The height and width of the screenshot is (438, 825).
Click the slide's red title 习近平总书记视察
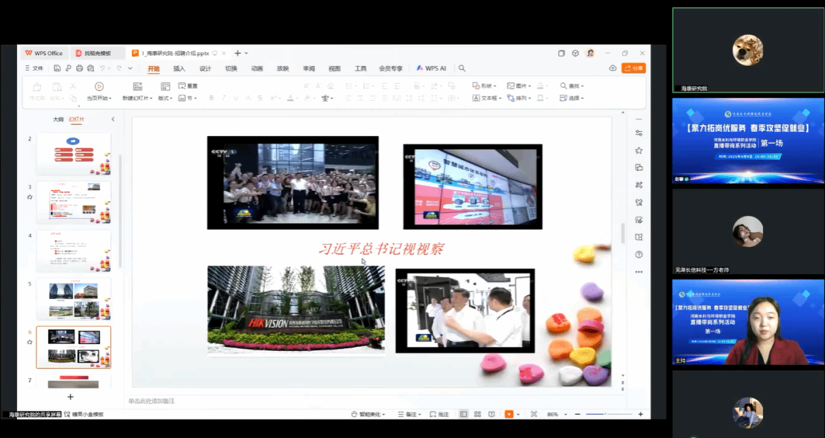point(381,249)
